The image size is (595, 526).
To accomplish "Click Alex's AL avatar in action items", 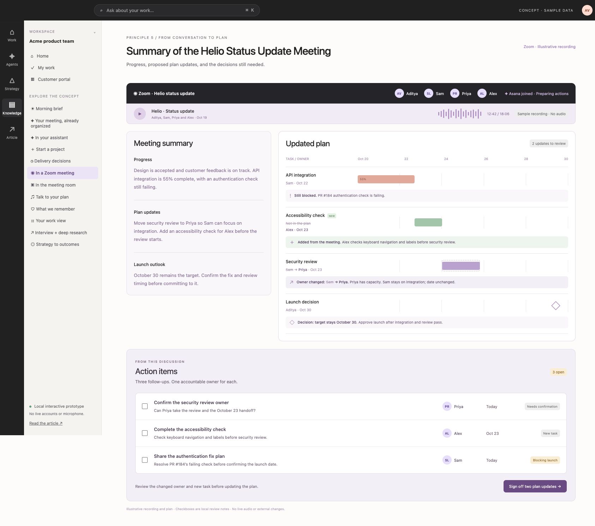I will click(447, 433).
